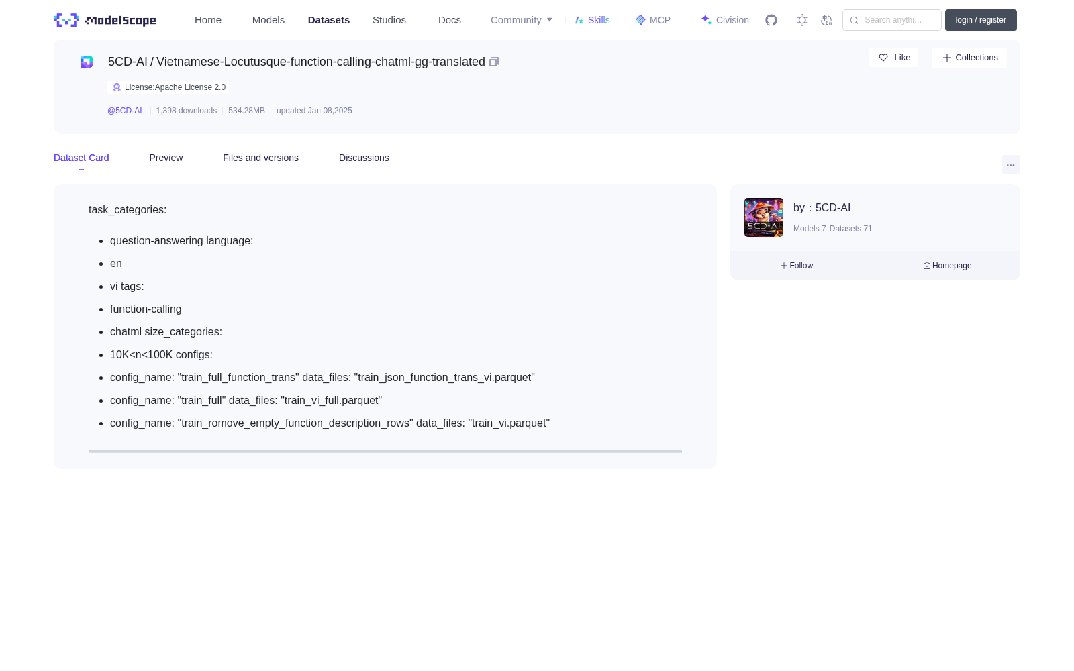The width and height of the screenshot is (1074, 671).
Task: Click 5CD-AI in the dataset title
Action: tap(128, 62)
